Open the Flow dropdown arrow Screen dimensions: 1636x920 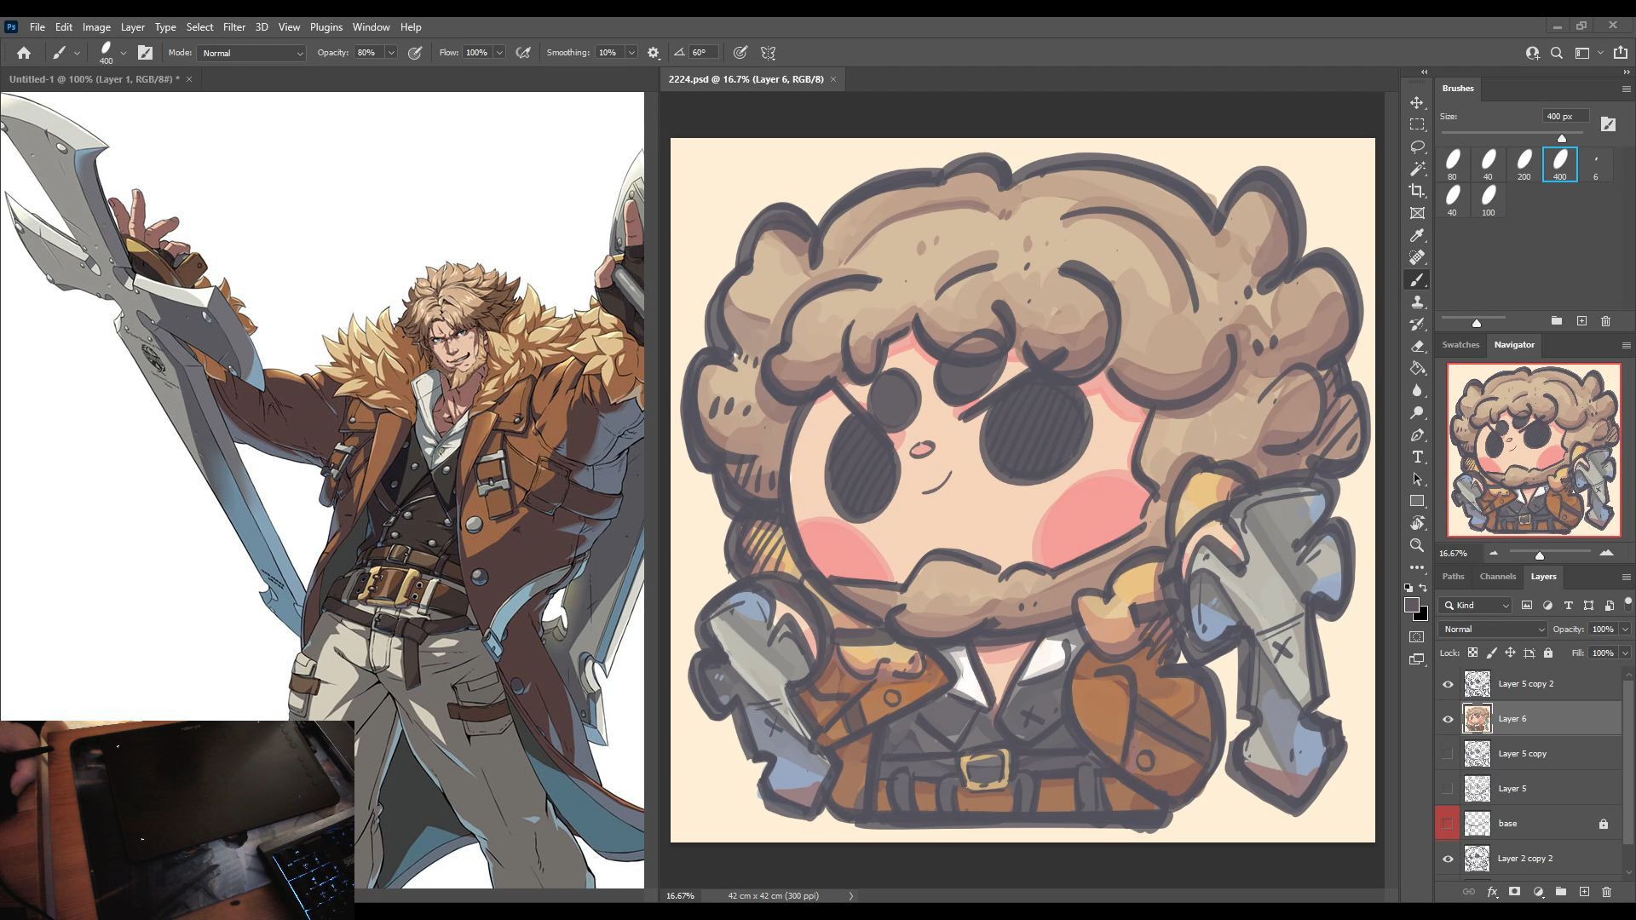[499, 53]
